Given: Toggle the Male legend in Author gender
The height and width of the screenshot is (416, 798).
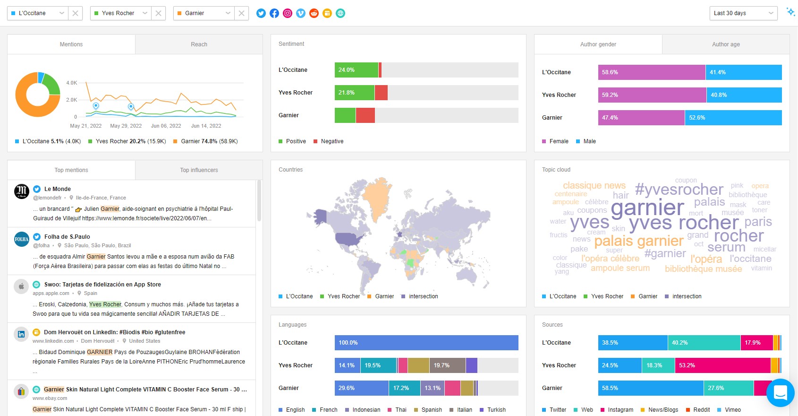Looking at the screenshot, I should [x=586, y=141].
